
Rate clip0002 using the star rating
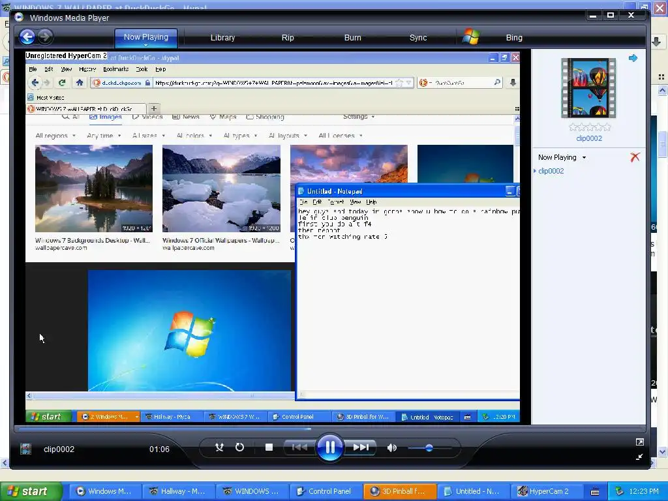point(590,127)
